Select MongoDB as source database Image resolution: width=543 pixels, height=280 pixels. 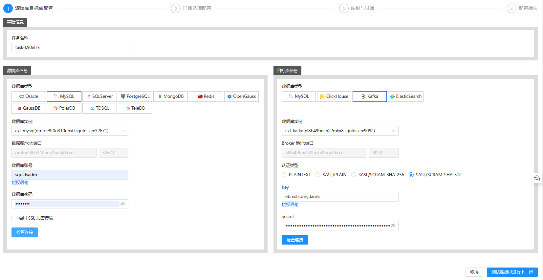click(170, 97)
